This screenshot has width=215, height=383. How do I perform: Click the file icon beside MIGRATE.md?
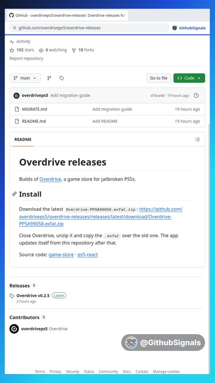coord(17,109)
